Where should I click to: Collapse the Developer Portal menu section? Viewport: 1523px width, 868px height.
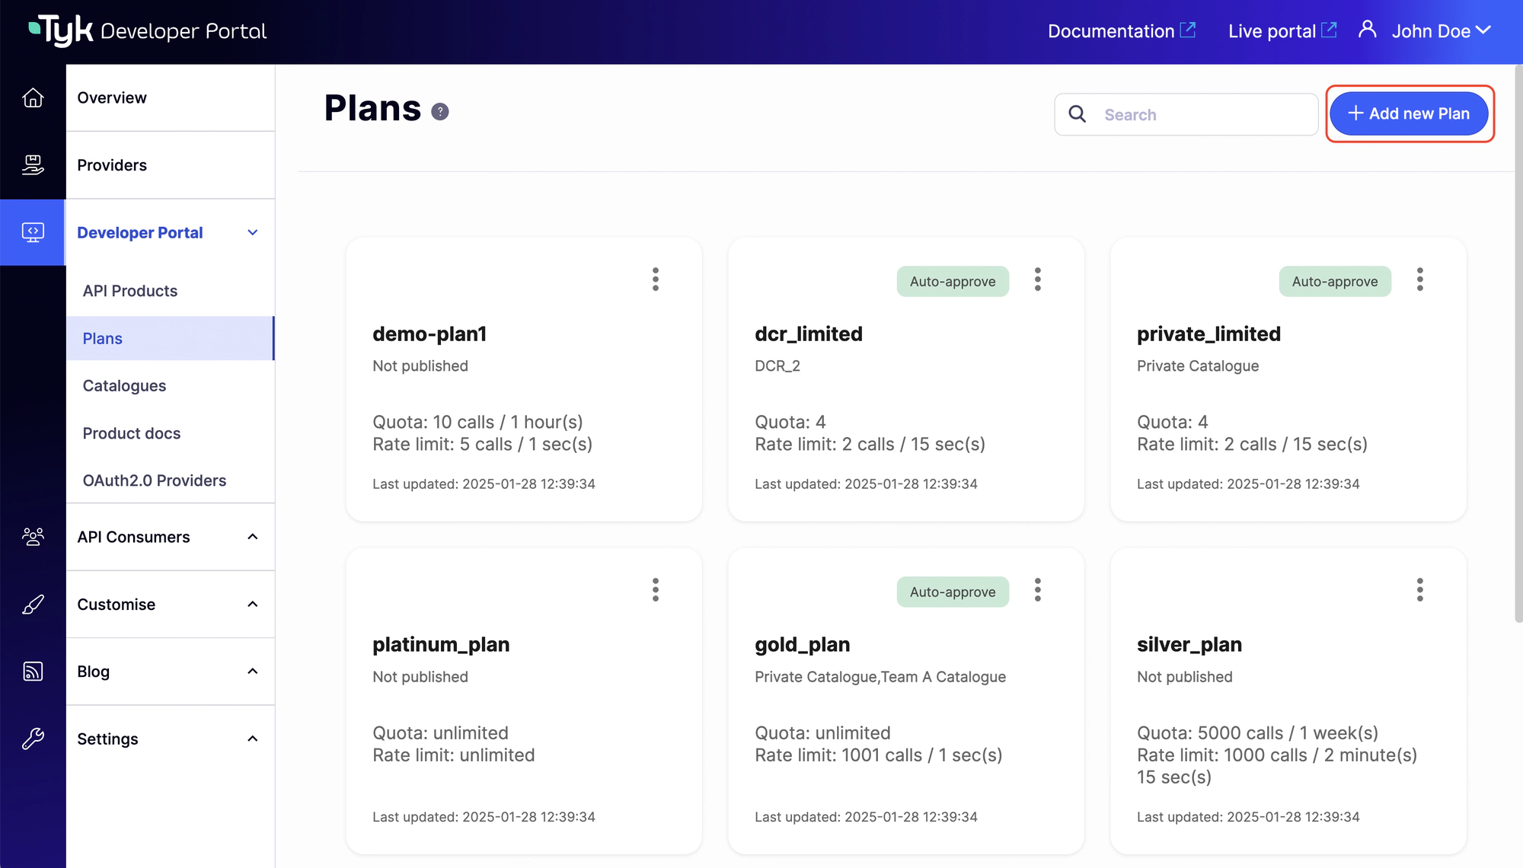click(253, 232)
